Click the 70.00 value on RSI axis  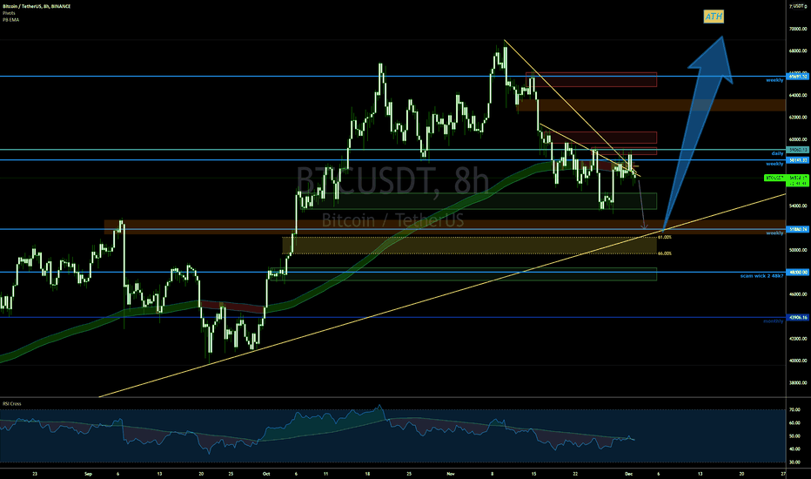click(795, 409)
